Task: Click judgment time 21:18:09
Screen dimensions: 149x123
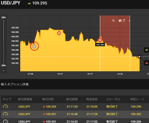Action: point(92,107)
